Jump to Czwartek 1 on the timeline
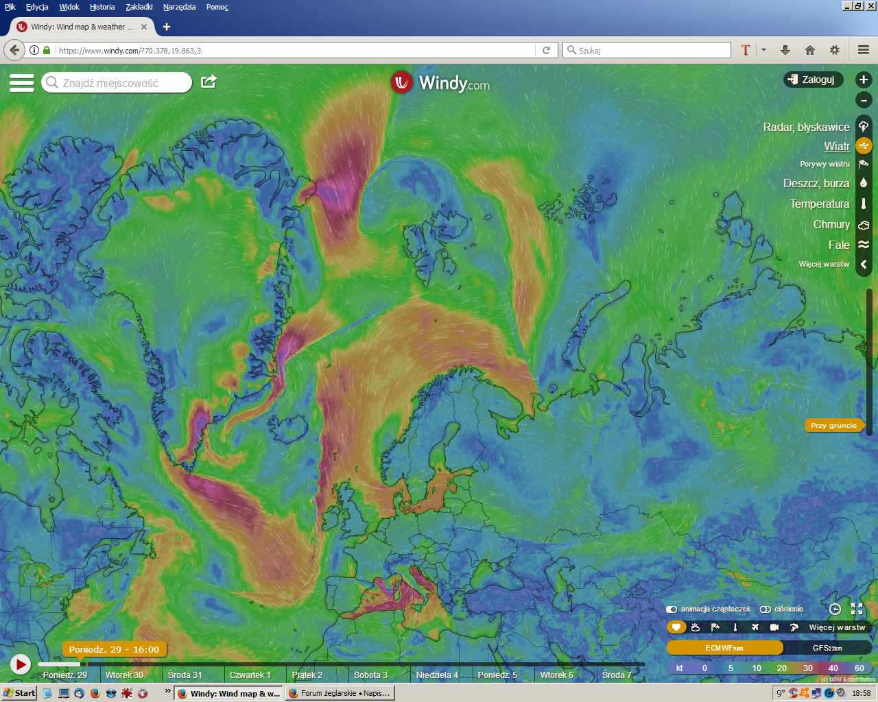 point(250,675)
